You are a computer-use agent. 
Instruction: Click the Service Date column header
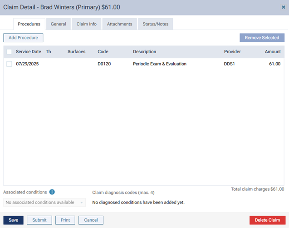click(x=29, y=52)
